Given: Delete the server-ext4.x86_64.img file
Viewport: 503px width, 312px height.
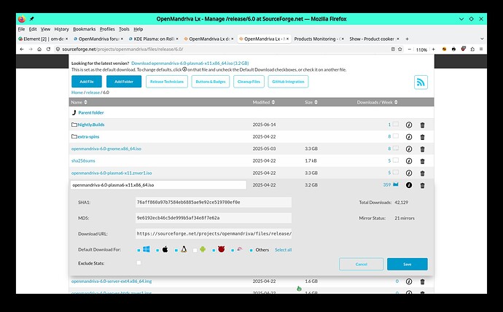Looking at the screenshot, I should pyautogui.click(x=423, y=281).
